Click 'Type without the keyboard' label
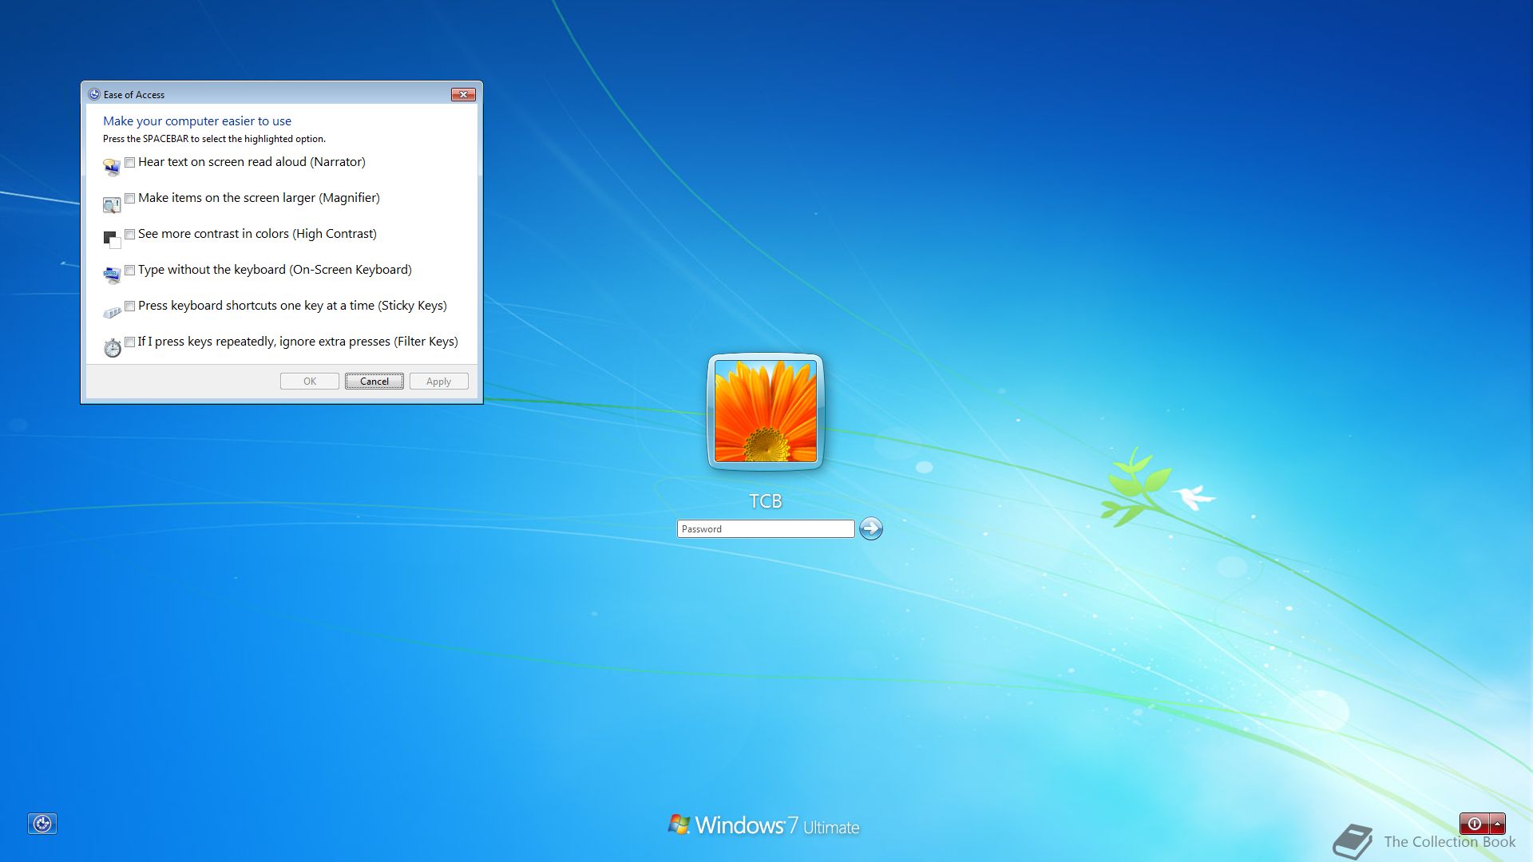 [212, 270]
